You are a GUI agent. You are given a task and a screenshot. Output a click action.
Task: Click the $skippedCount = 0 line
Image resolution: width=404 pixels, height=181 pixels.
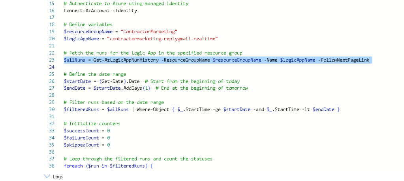pos(87,145)
